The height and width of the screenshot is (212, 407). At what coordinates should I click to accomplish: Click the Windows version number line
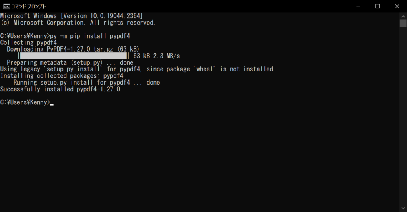click(72, 16)
